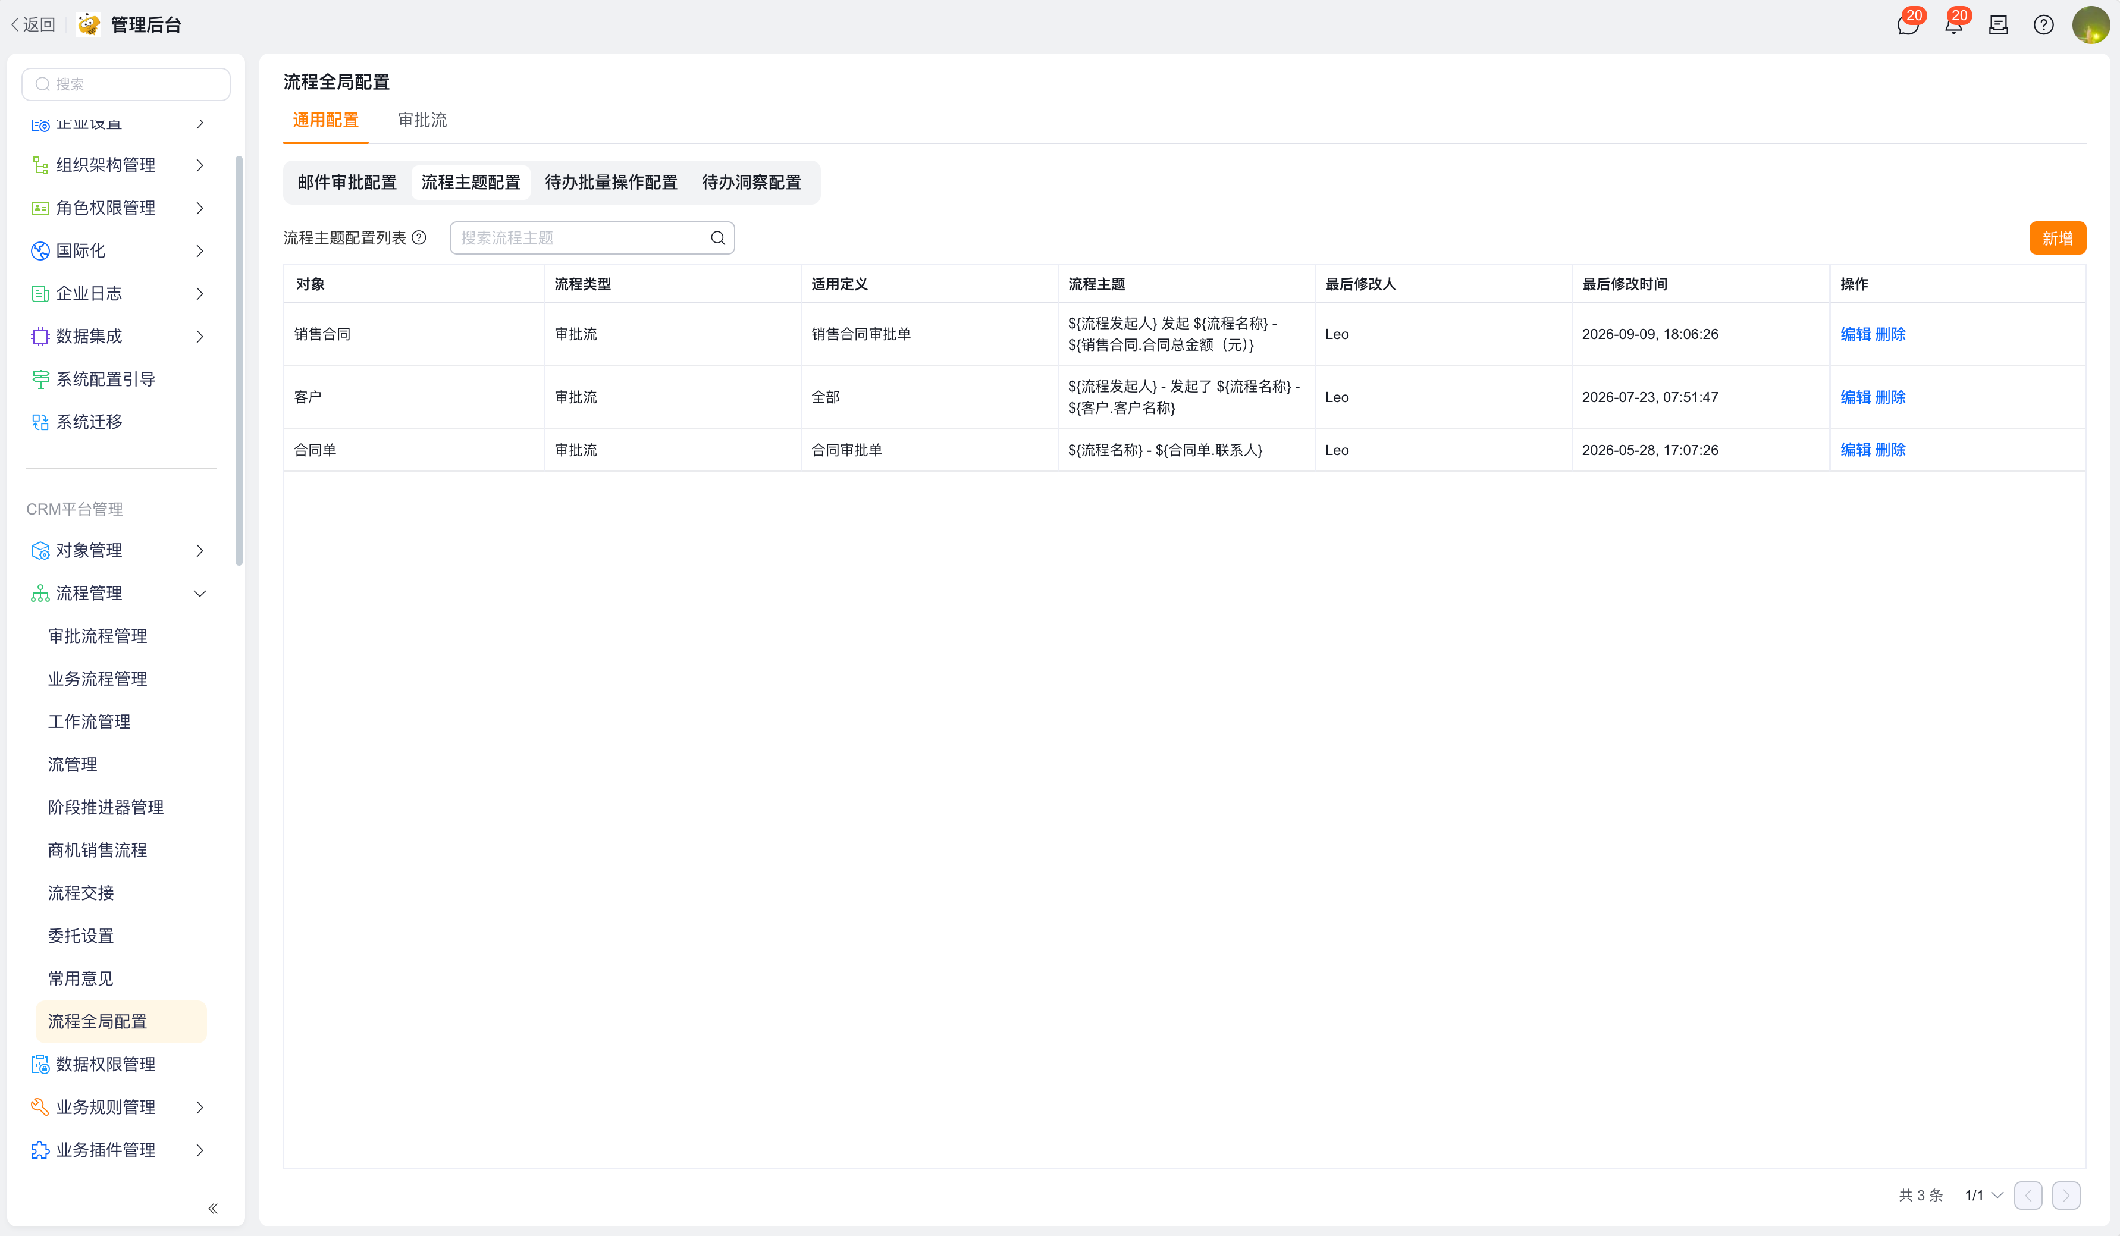Open the 1/1 page selector dropdown
This screenshot has width=2120, height=1236.
[x=1984, y=1195]
